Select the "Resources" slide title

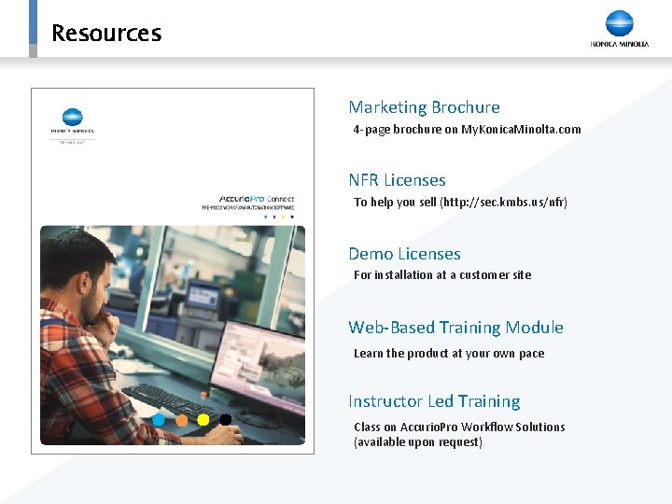point(106,33)
